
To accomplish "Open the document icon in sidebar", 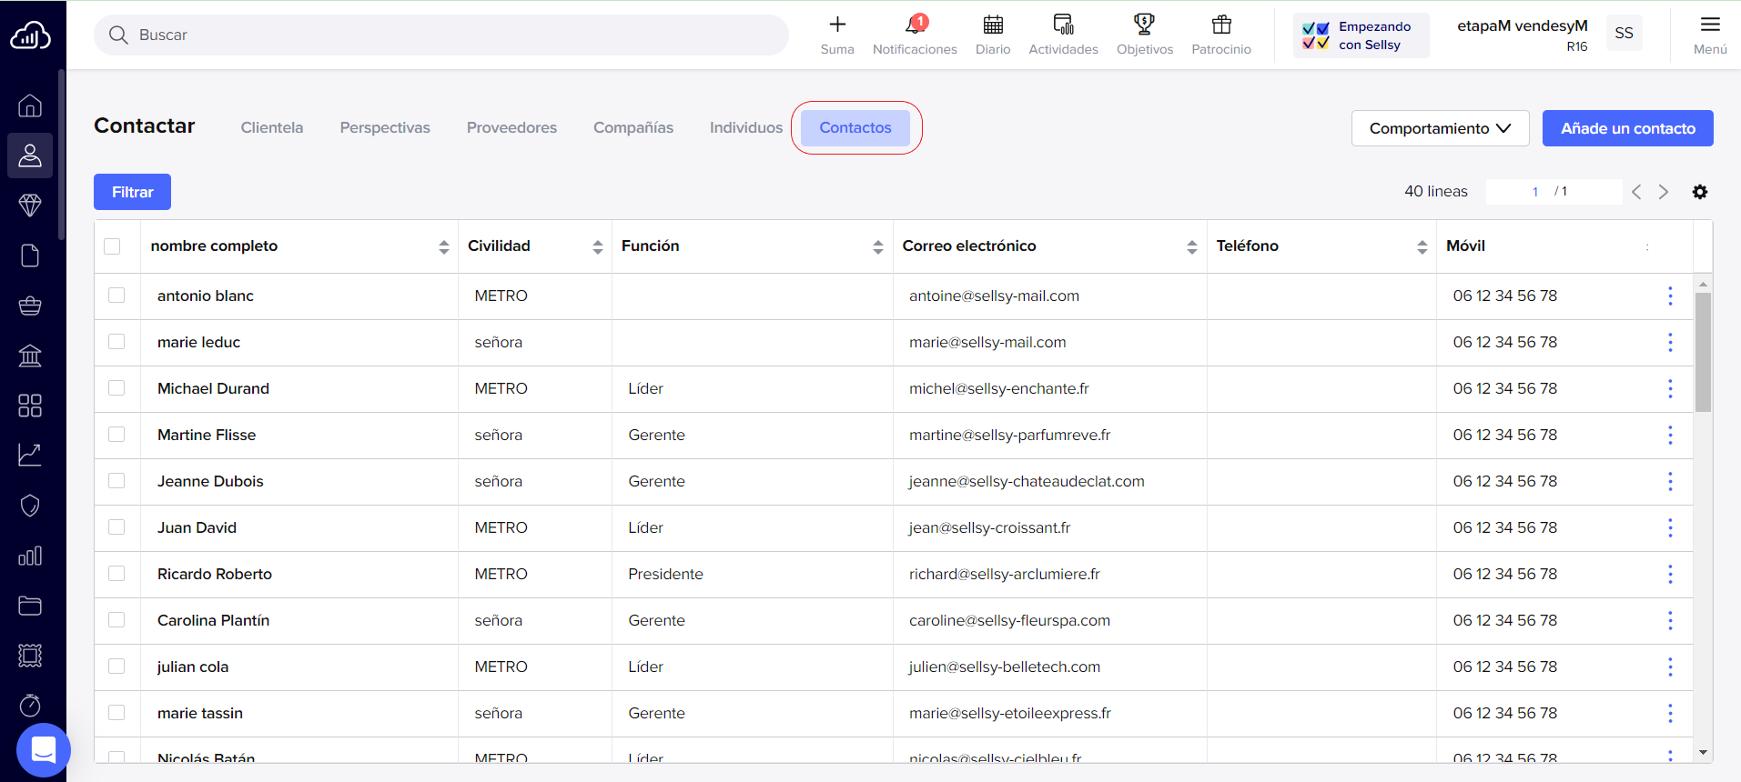I will [30, 256].
